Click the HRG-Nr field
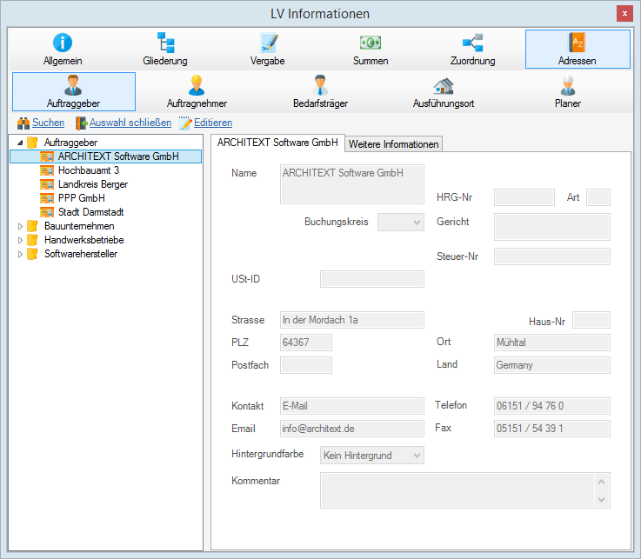Image resolution: width=641 pixels, height=559 pixels. (524, 197)
